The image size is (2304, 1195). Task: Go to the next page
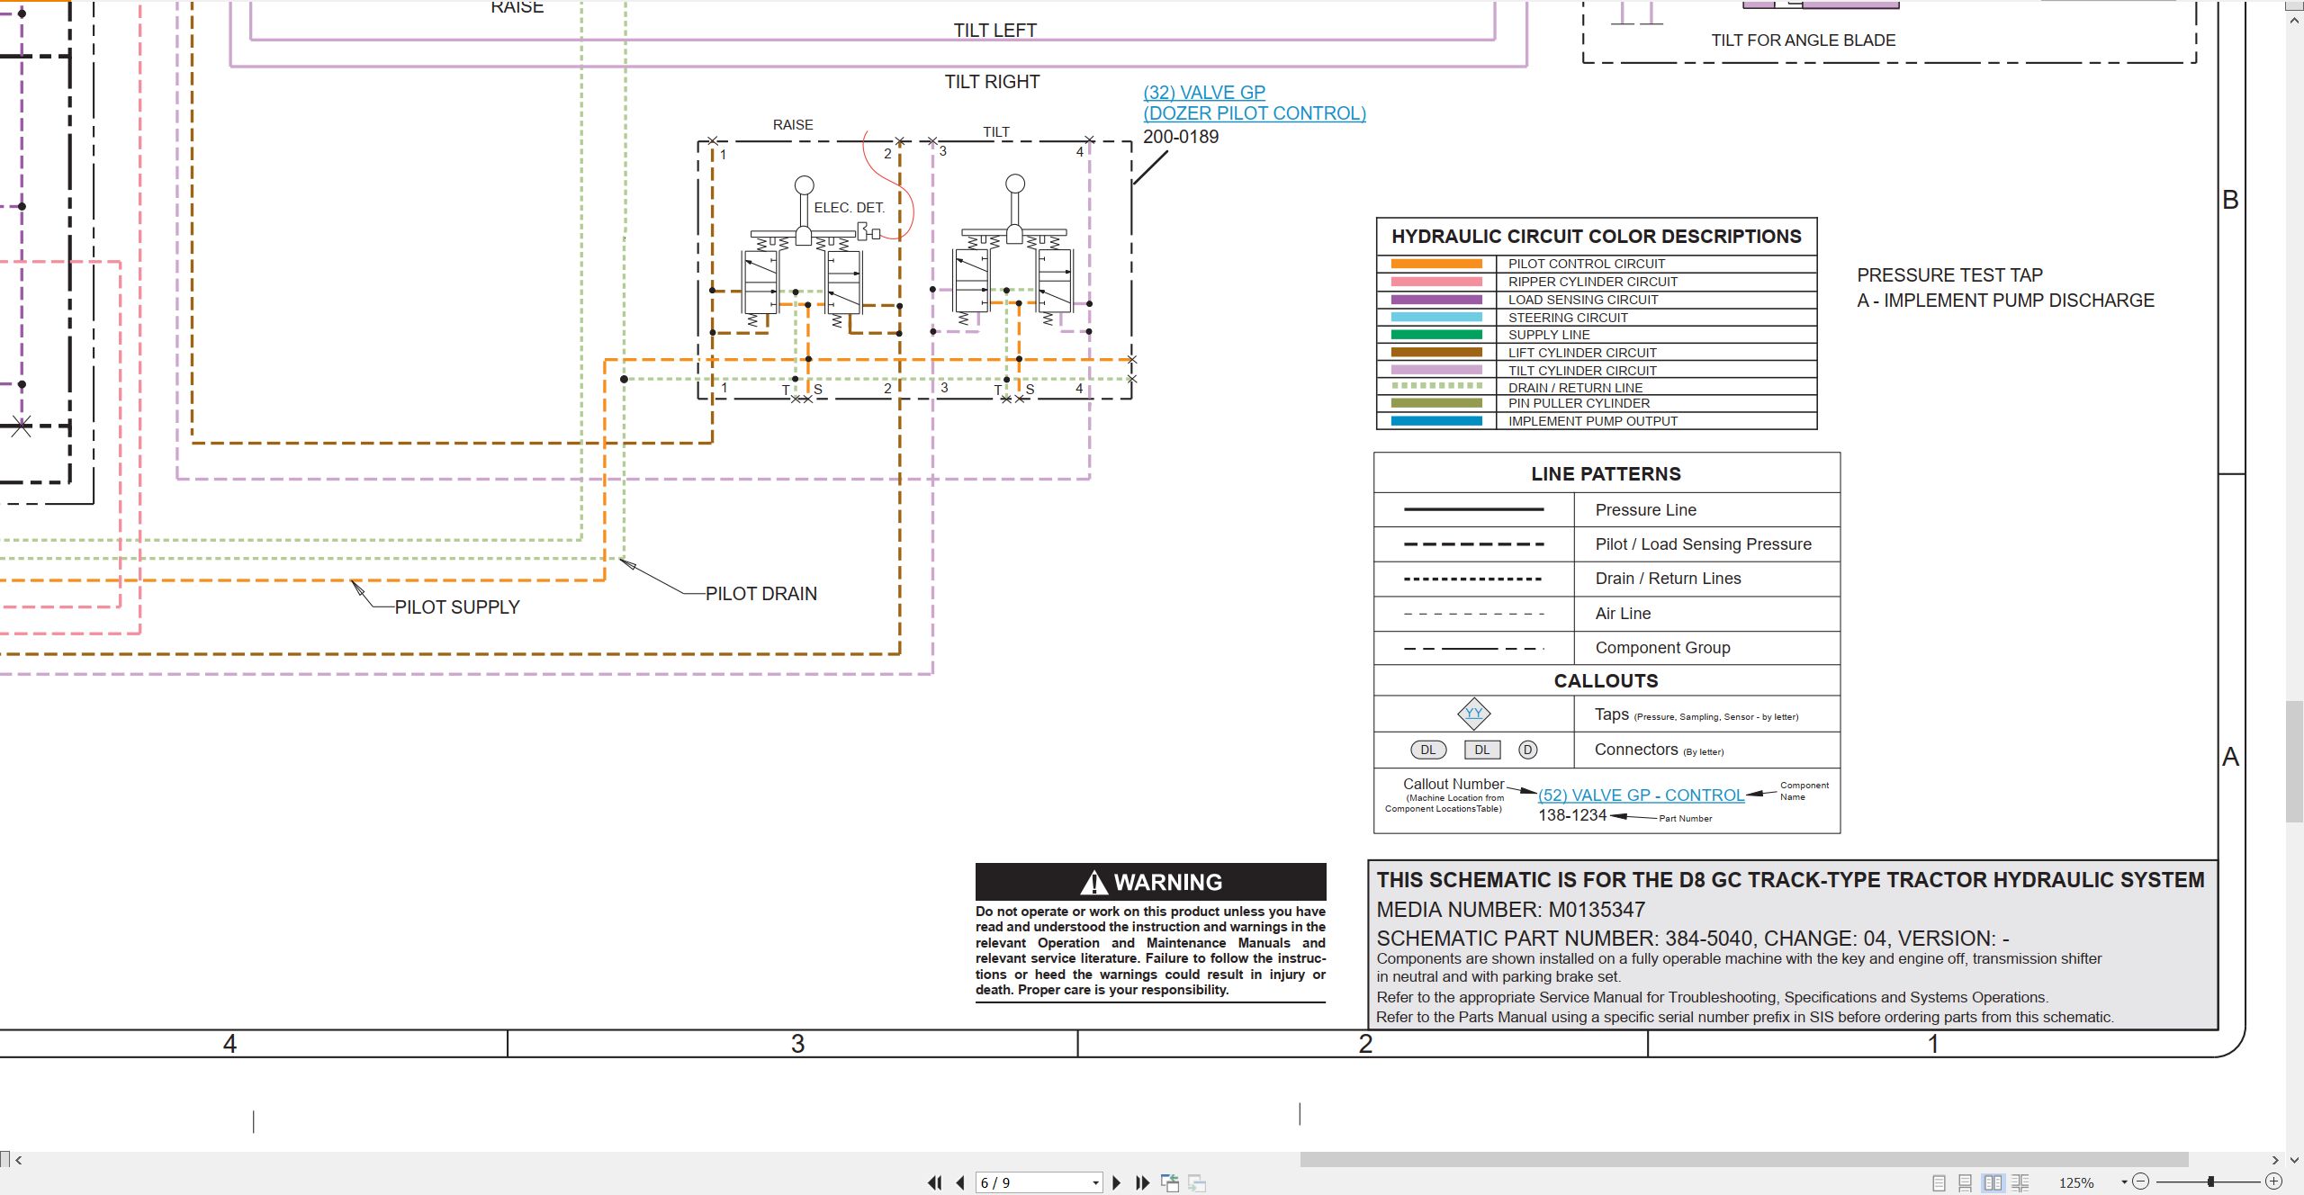tap(1117, 1182)
